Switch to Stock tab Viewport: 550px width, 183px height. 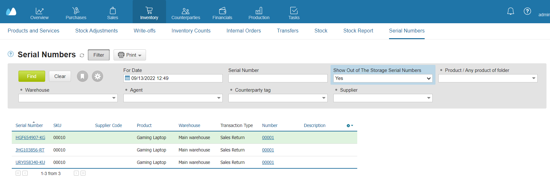click(321, 31)
